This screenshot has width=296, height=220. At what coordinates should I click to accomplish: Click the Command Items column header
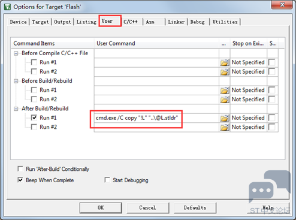coord(53,43)
